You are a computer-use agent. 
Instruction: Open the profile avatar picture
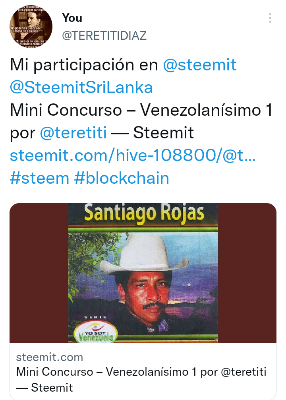pos(31,26)
